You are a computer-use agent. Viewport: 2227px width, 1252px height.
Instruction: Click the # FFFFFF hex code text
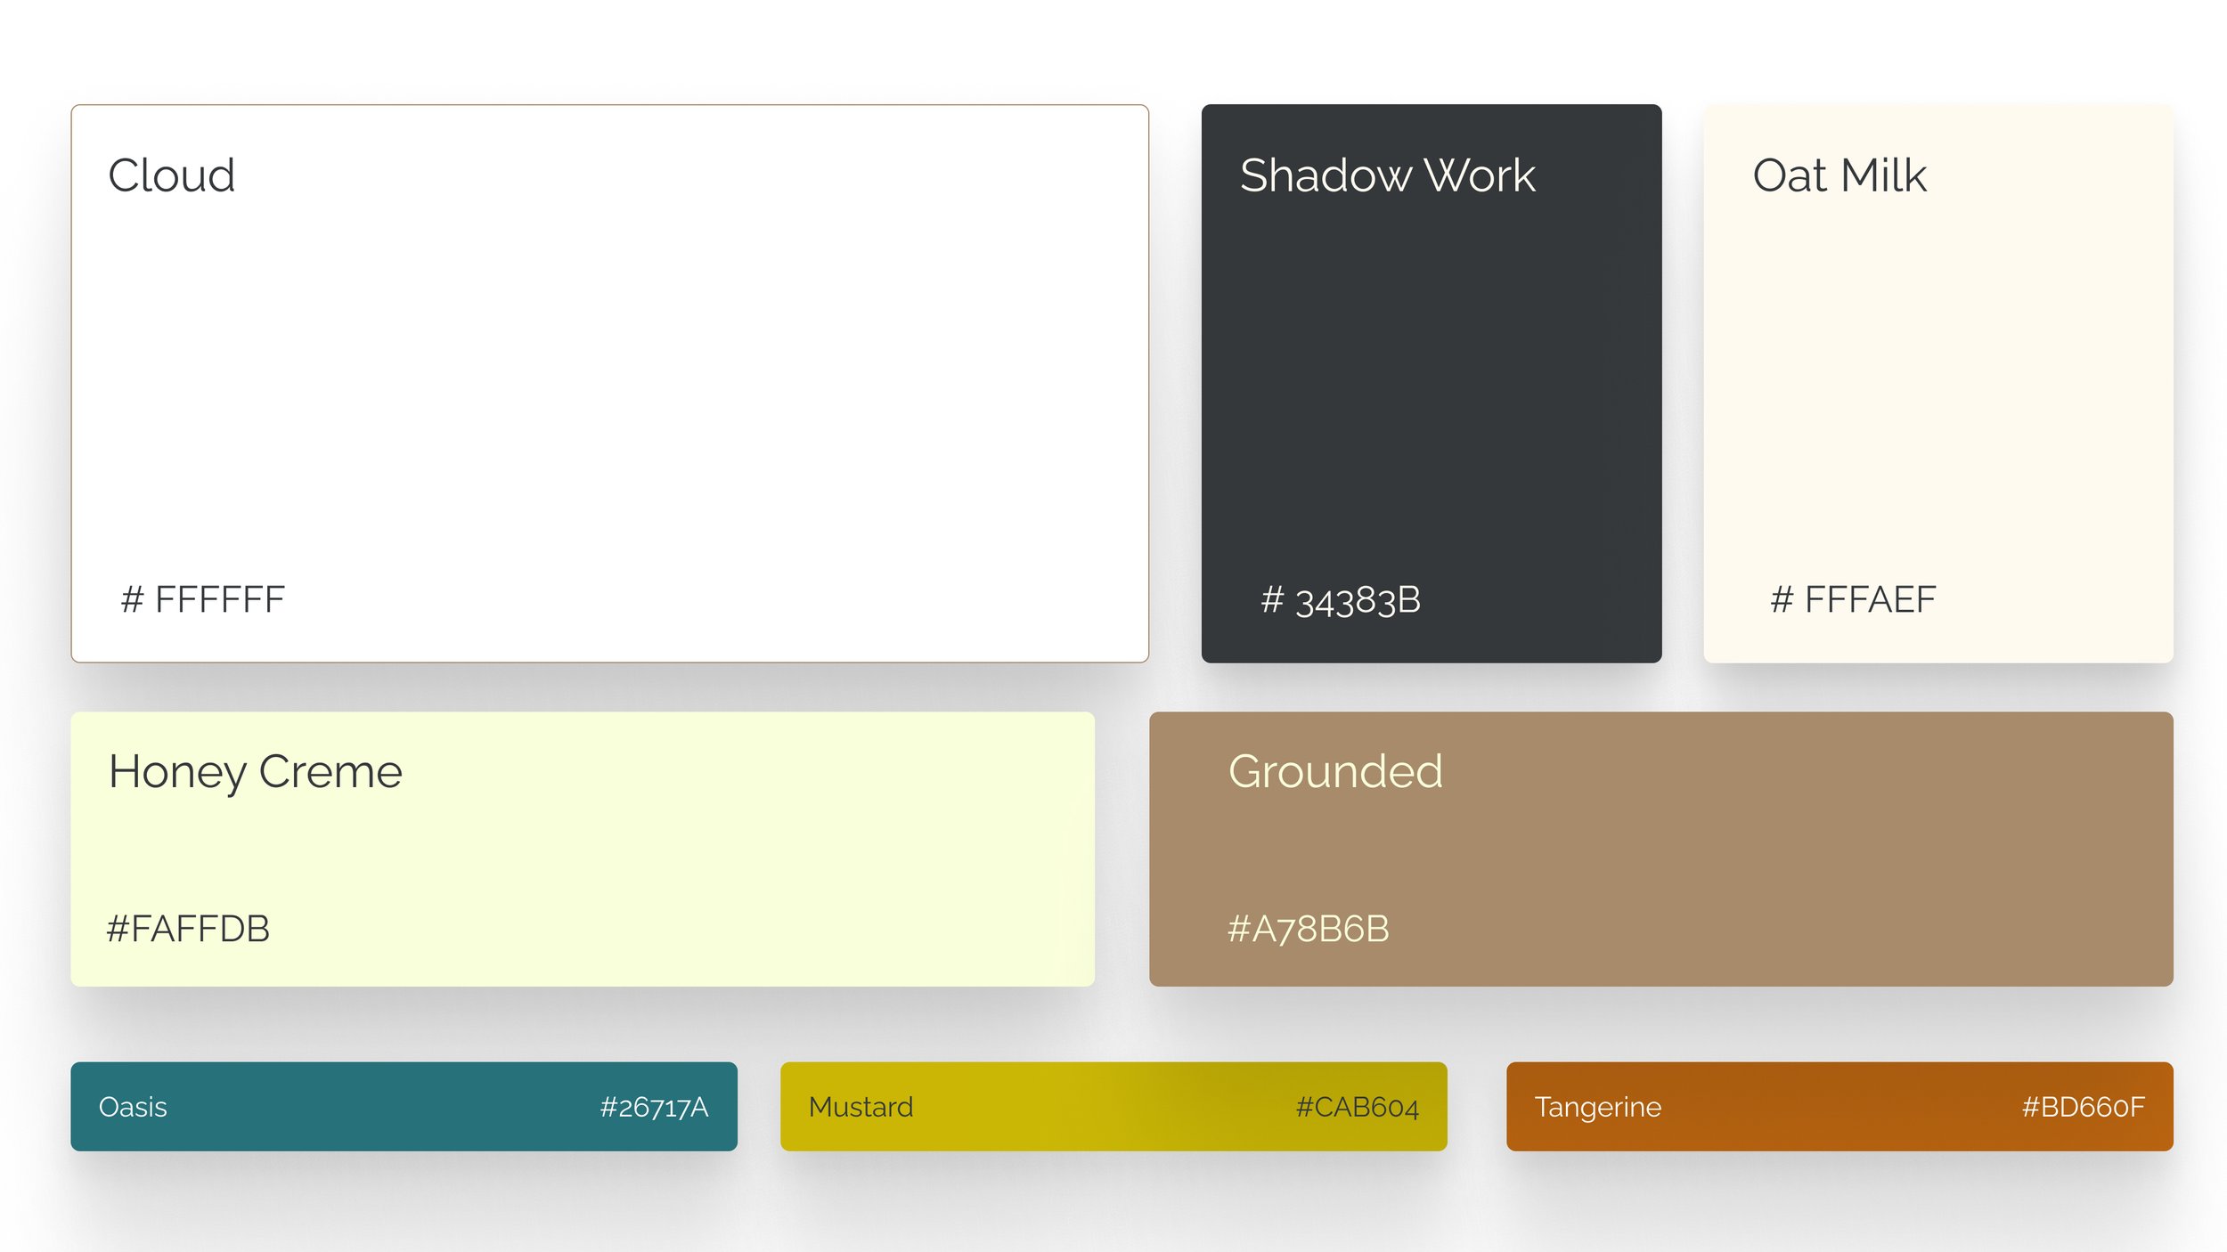(x=203, y=599)
